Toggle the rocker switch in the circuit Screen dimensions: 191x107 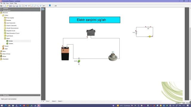click(91, 32)
